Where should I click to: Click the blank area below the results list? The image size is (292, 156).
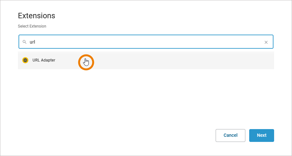click(x=146, y=96)
